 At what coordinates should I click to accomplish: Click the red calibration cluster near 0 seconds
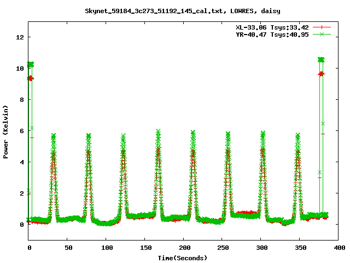click(30, 78)
